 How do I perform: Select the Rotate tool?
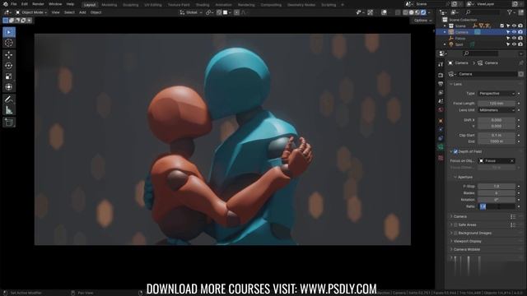(9, 66)
